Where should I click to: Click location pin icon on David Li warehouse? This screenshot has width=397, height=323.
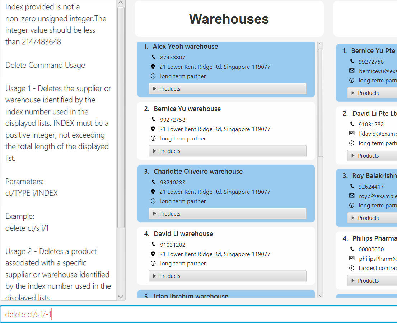pos(153,254)
